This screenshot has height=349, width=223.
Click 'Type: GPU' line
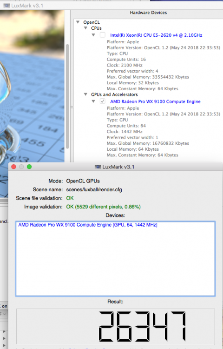[117, 120]
